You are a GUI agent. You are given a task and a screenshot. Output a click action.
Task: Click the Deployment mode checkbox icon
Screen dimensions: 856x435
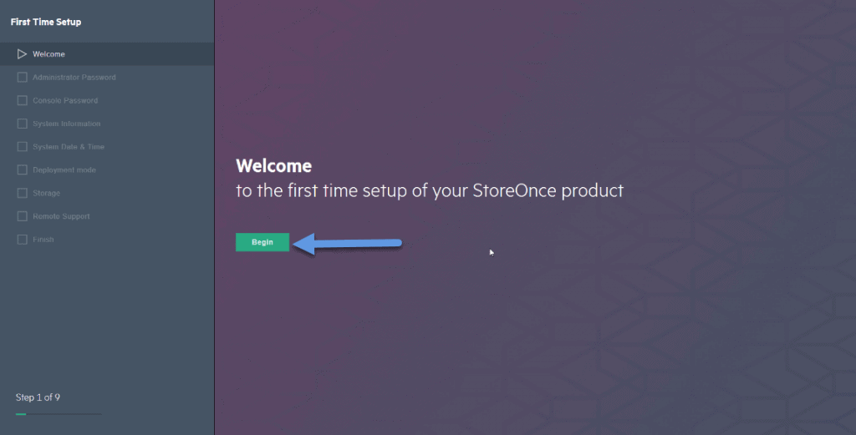tap(23, 170)
